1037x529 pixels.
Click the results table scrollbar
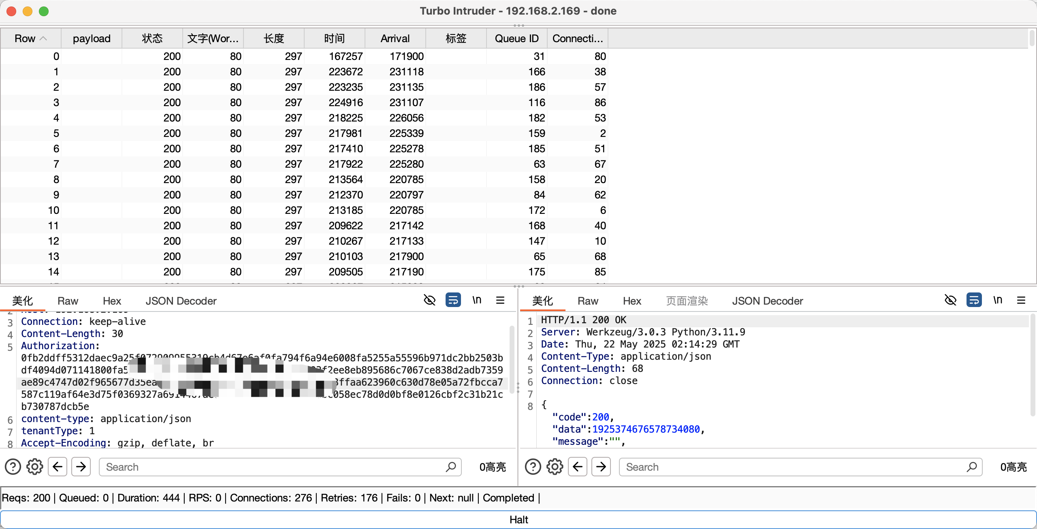[1031, 38]
